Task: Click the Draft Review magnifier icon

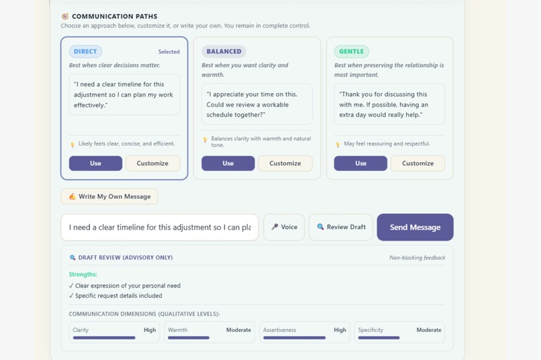Action: point(72,257)
